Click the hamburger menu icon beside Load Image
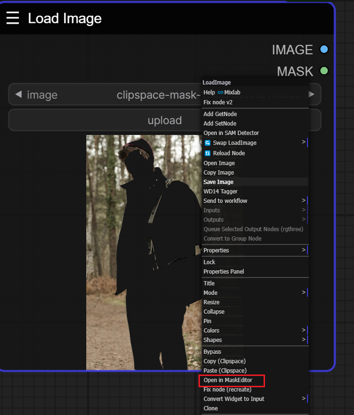The height and width of the screenshot is (415, 354). [13, 18]
